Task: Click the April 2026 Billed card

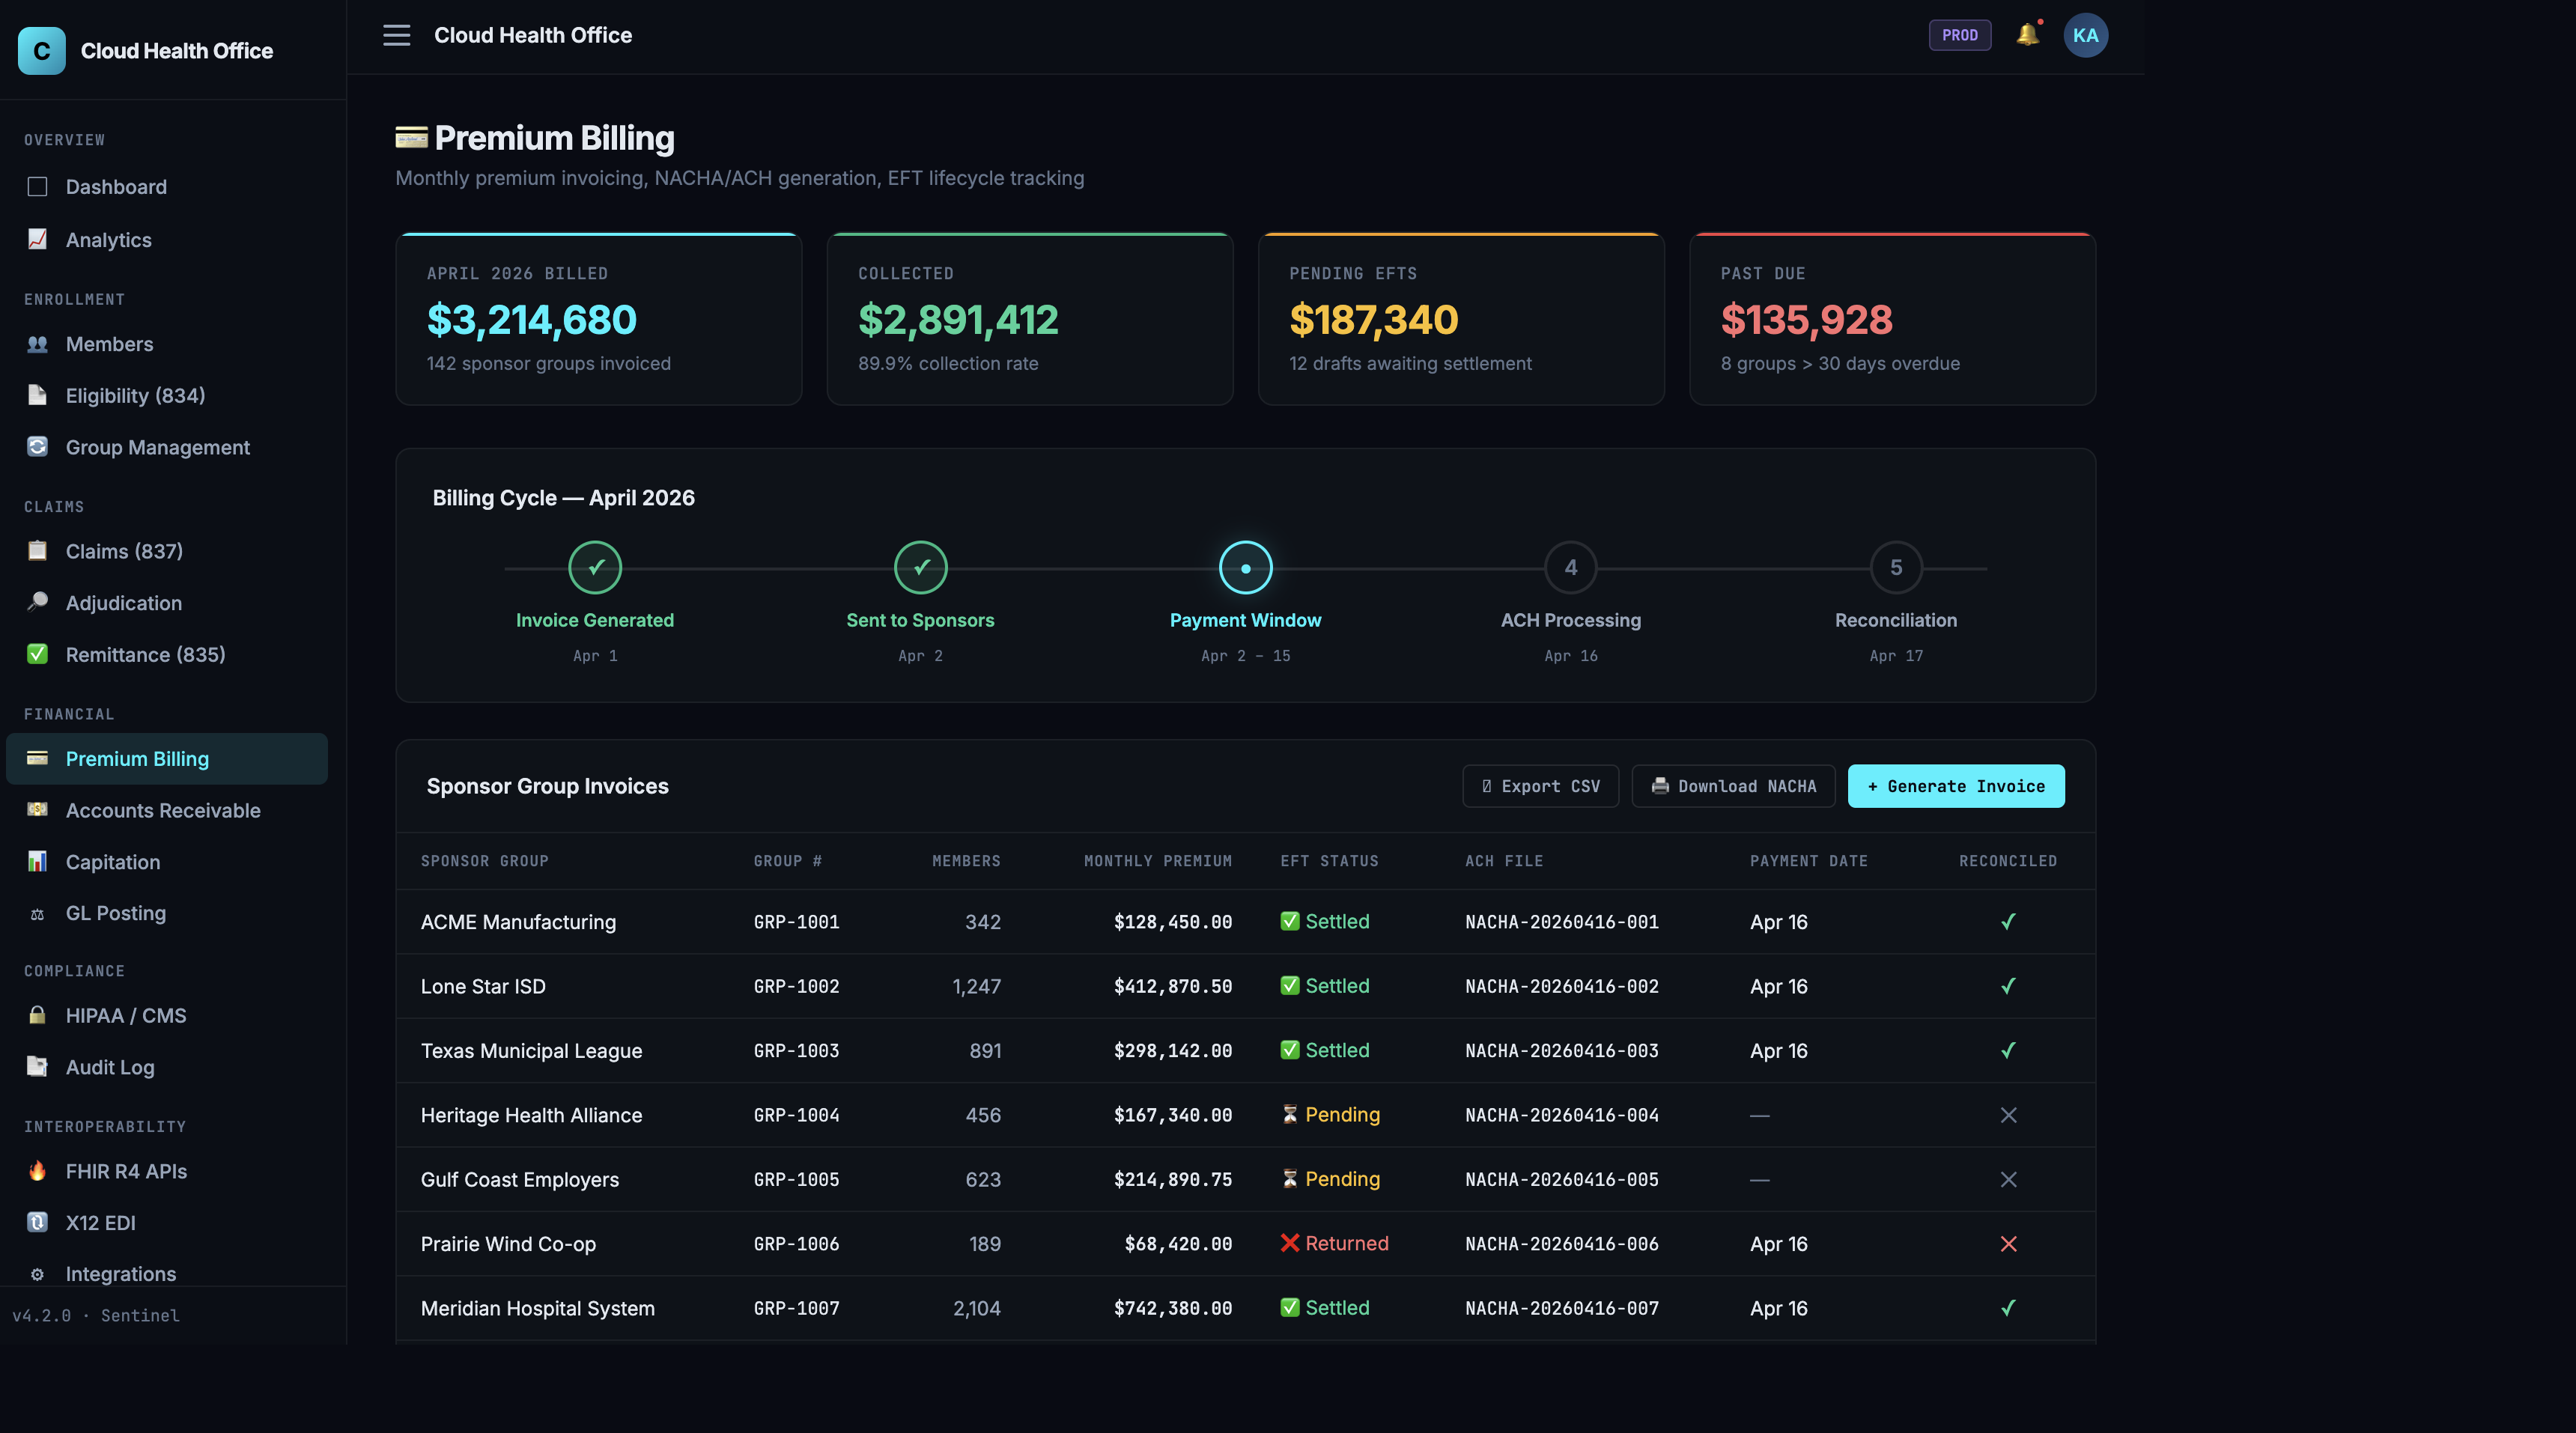Action: pyautogui.click(x=598, y=319)
